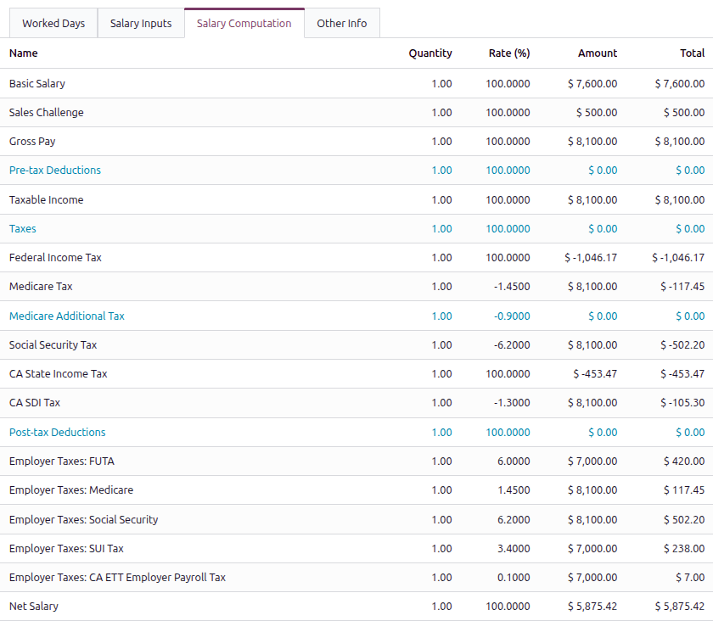Click the Medicare Tax row name
The width and height of the screenshot is (713, 621).
pos(41,287)
